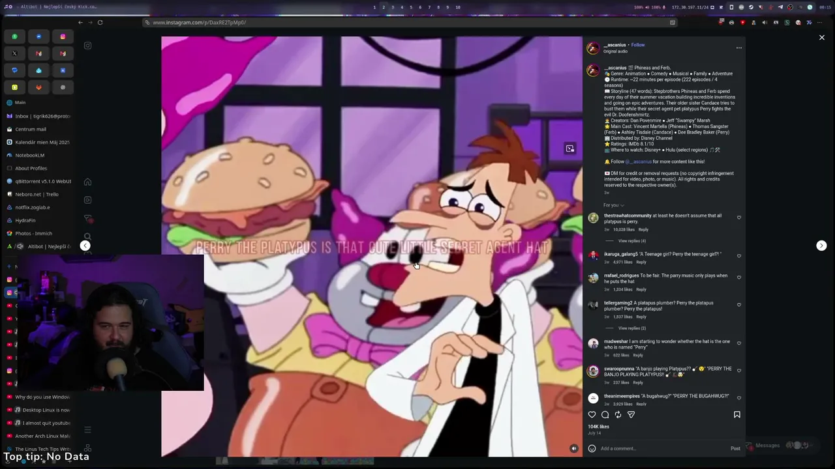Switch to workspace 10 in top bar
Screen dimensions: 835x469
click(x=458, y=7)
